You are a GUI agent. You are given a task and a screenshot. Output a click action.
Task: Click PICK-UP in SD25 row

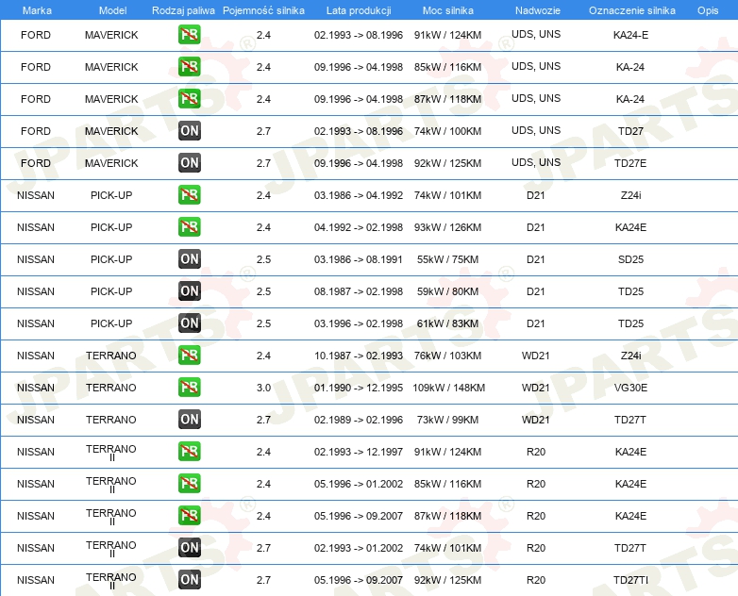[111, 259]
